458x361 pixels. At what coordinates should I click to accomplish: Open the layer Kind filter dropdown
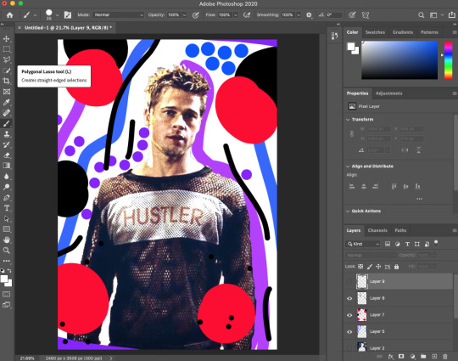[x=363, y=244]
